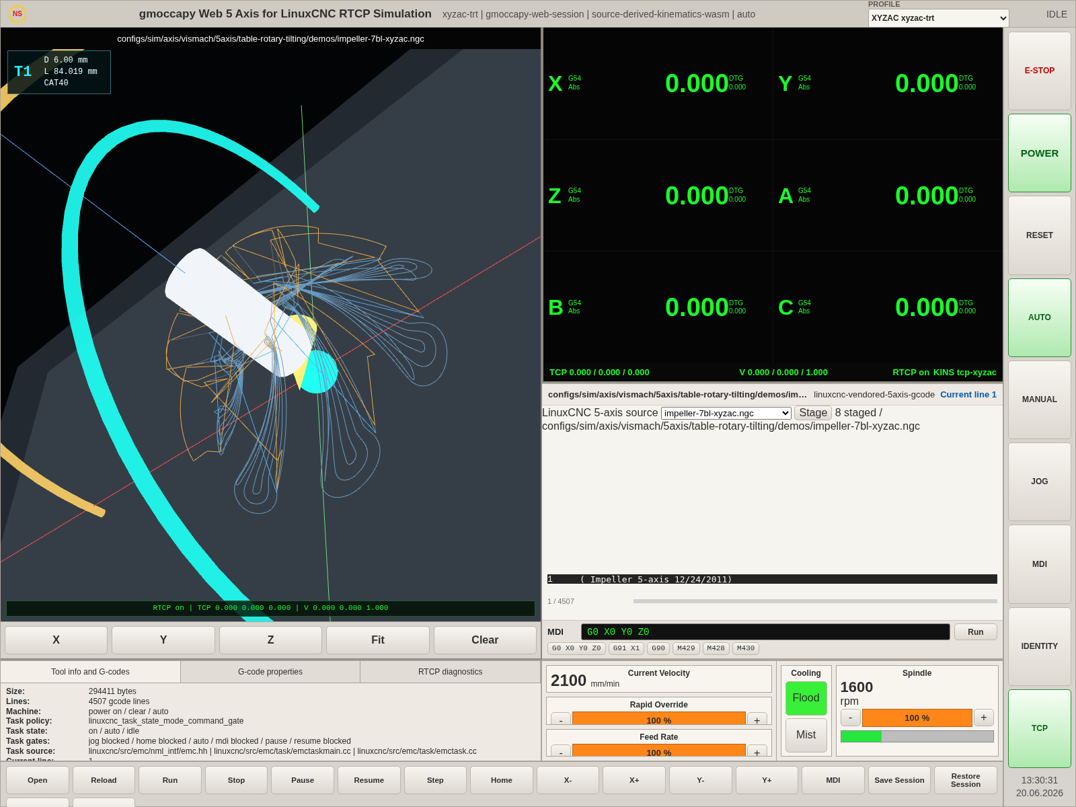Increase Feed Rate with the plus button
1076x807 pixels.
pos(757,752)
